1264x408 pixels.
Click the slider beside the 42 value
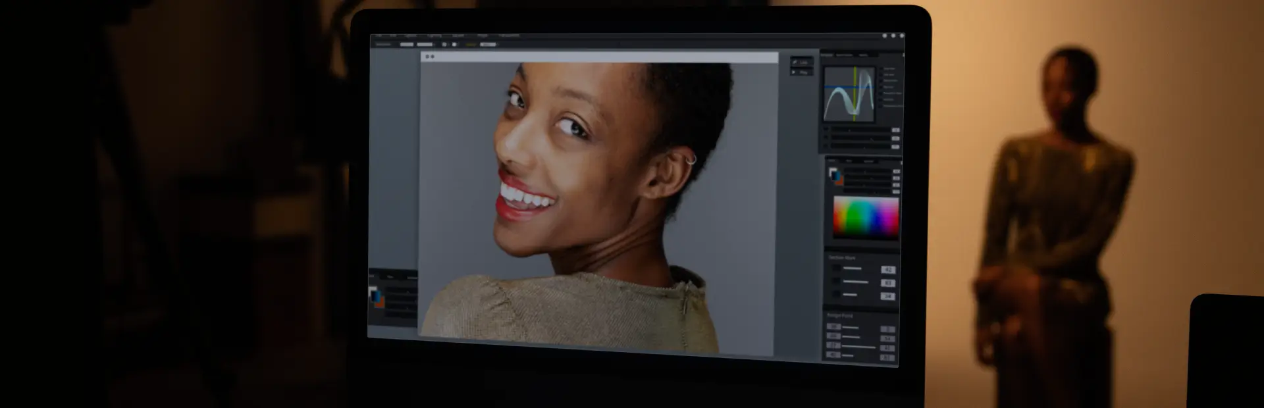point(853,268)
